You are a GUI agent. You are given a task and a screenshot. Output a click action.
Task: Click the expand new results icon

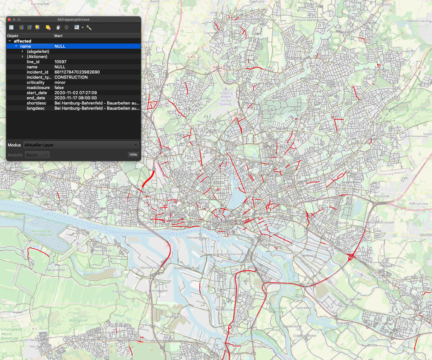[37, 27]
